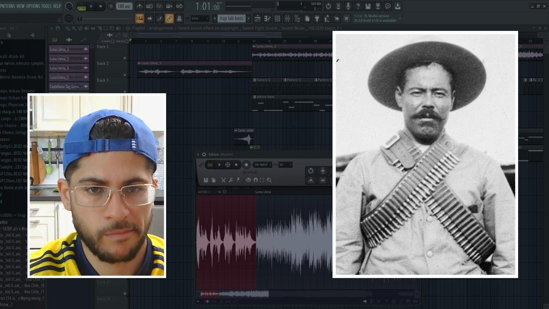Click the main transport stop button

[101, 6]
